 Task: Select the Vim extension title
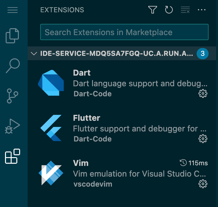click(81, 163)
